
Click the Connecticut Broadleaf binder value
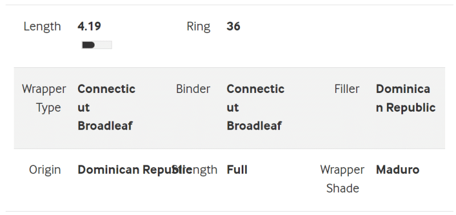tap(255, 107)
